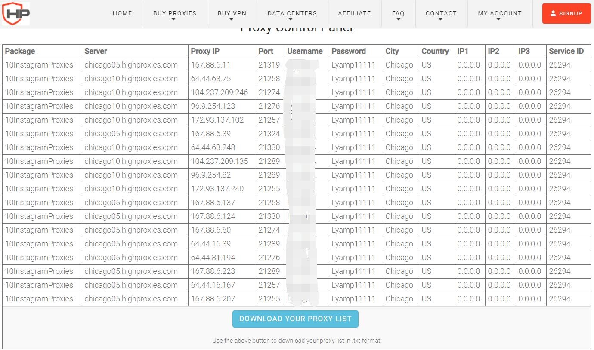This screenshot has height=350, width=594.
Task: Select proxy IP 96.9.254.123
Action: (x=213, y=106)
